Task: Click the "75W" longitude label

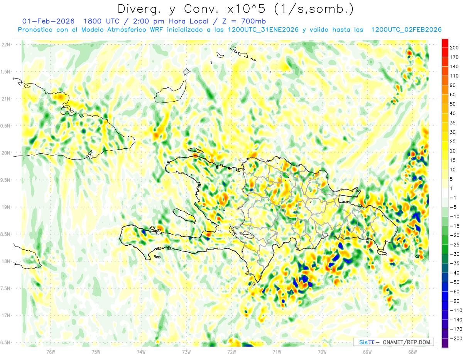Action: pos(96,352)
